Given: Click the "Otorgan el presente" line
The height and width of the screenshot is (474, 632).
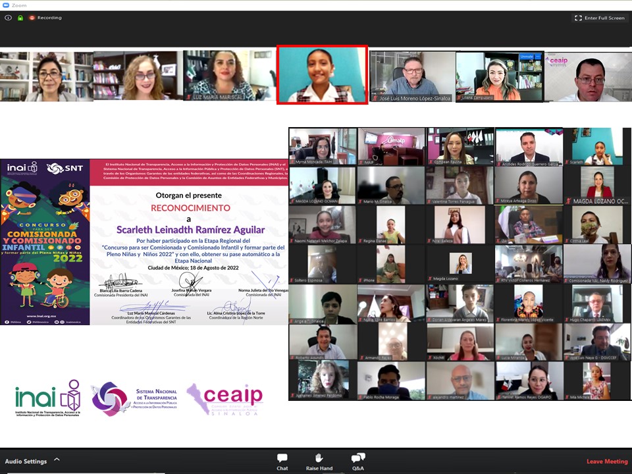Looking at the screenshot, I should (189, 196).
